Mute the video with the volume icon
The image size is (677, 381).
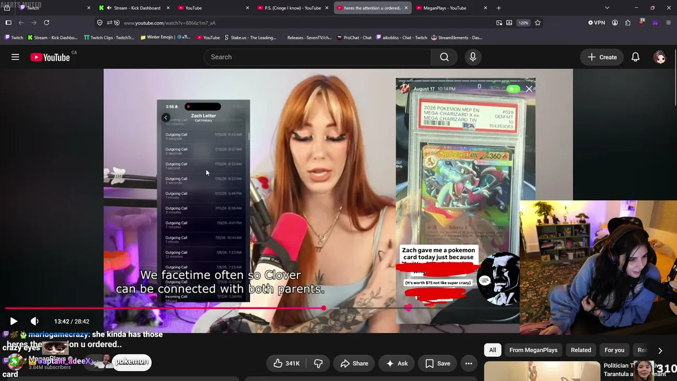[34, 321]
